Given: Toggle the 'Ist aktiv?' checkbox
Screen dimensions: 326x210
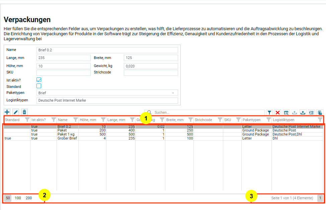Looking at the screenshot, I should coord(39,80).
